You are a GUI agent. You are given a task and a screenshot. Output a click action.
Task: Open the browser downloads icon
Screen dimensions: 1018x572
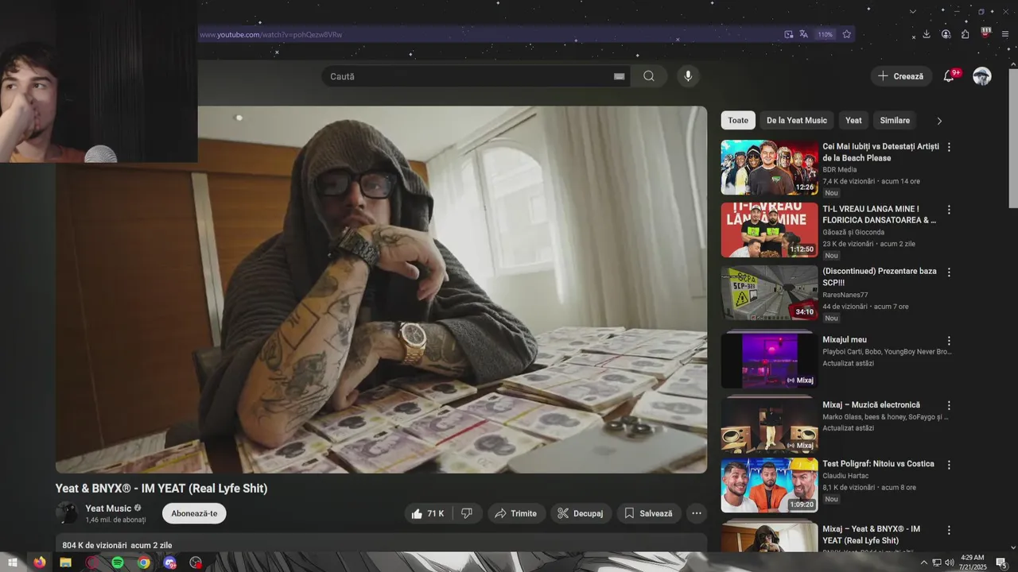(x=927, y=34)
